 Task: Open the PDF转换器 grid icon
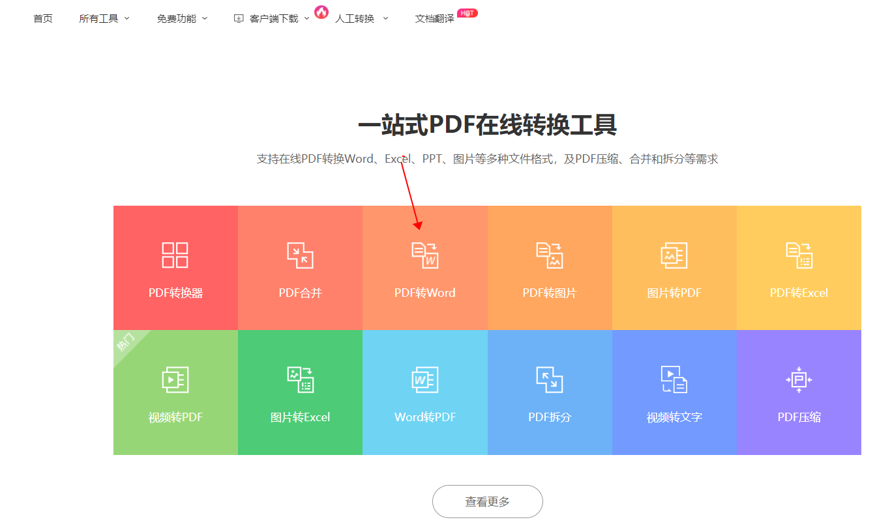coord(175,255)
